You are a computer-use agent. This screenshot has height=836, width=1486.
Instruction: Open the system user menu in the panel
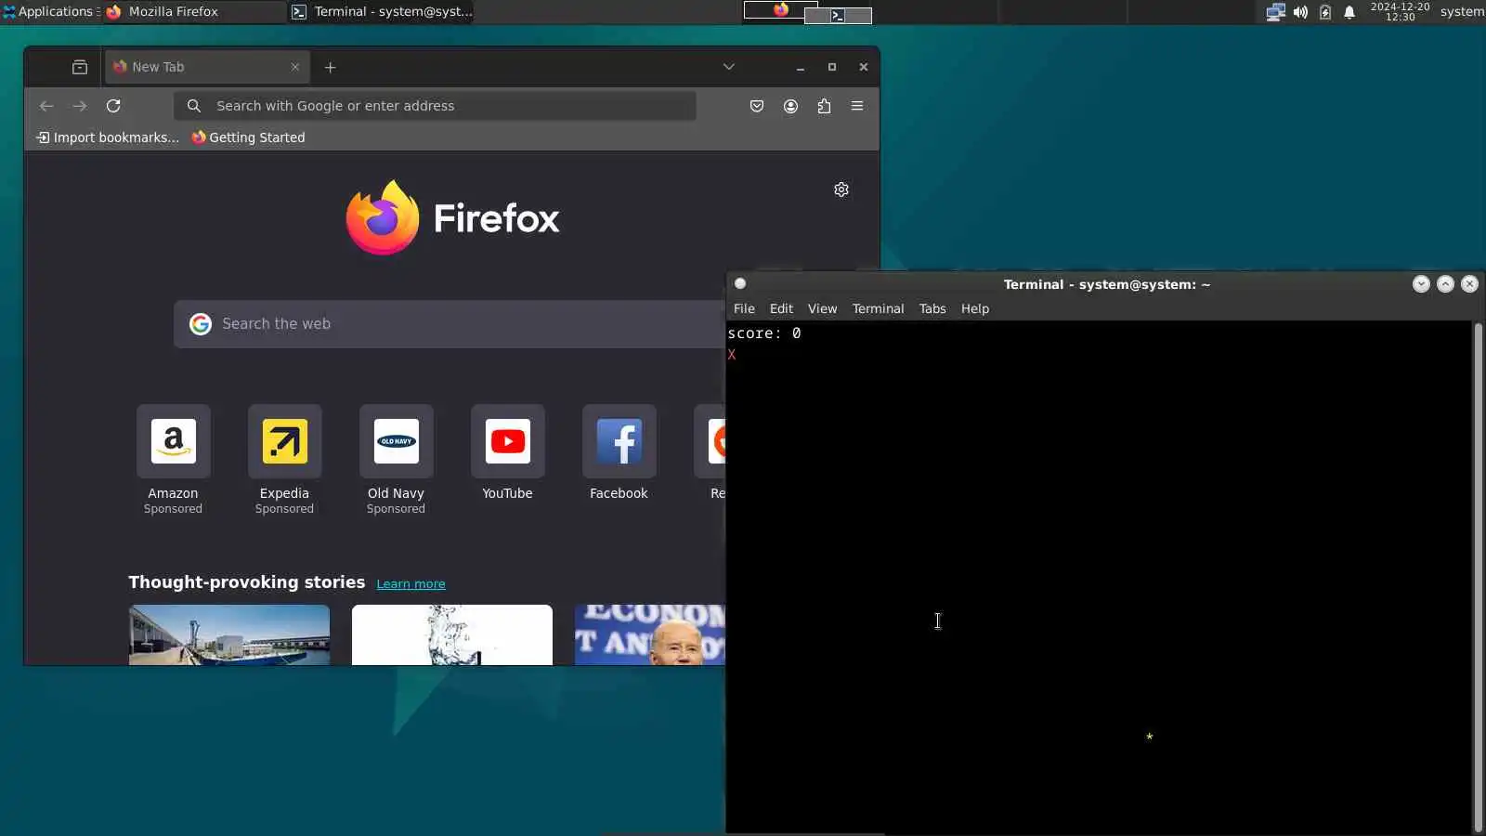point(1462,12)
